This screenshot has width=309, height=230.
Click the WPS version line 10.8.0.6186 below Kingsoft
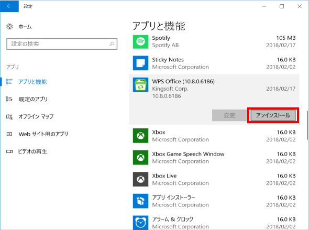(x=167, y=96)
